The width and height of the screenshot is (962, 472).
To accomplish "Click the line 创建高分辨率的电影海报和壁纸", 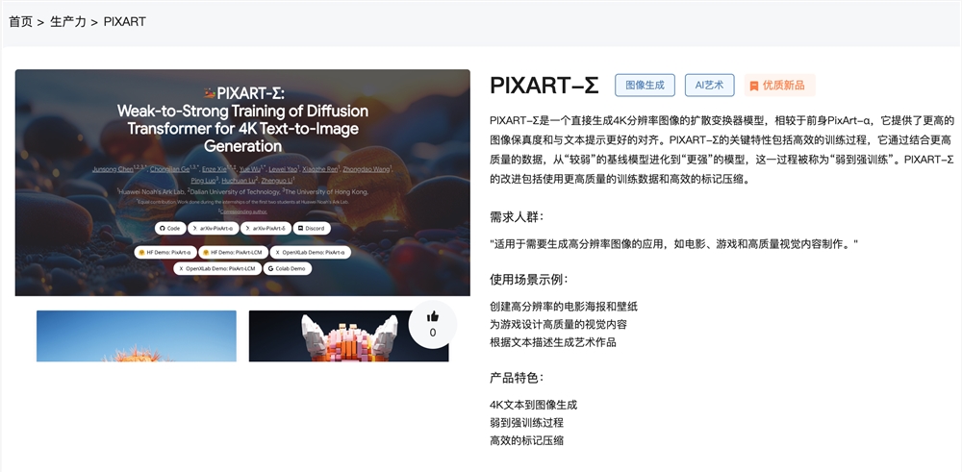I will coord(564,307).
